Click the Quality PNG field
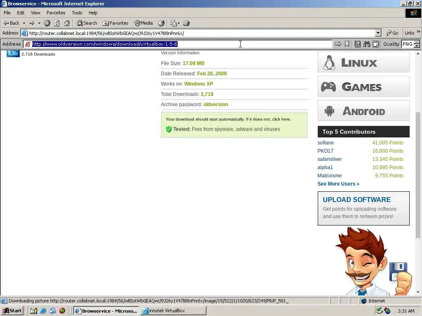This screenshot has height=316, width=422. coord(408,44)
